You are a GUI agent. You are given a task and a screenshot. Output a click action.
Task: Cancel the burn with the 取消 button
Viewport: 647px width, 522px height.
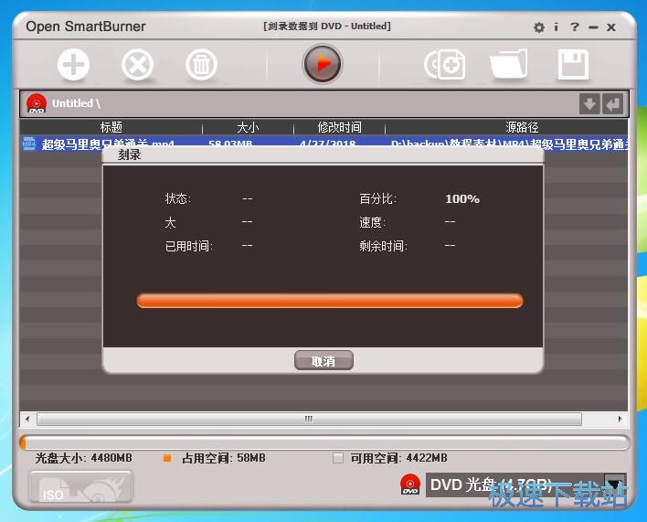click(x=323, y=361)
